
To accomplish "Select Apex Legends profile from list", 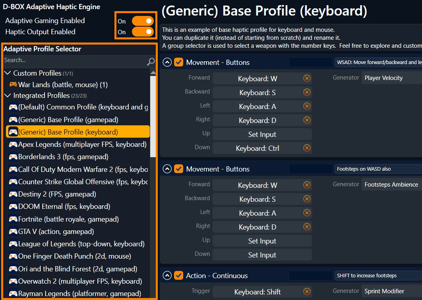I will pyautogui.click(x=82, y=144).
